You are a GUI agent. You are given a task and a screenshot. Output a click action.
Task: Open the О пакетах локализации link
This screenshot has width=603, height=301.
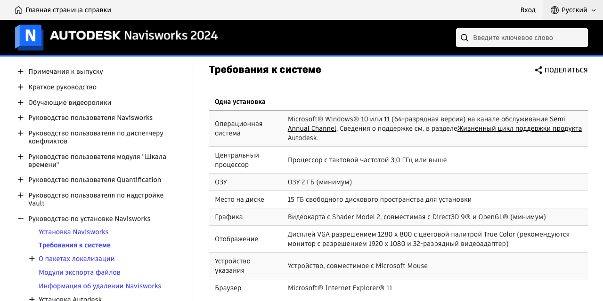click(77, 259)
